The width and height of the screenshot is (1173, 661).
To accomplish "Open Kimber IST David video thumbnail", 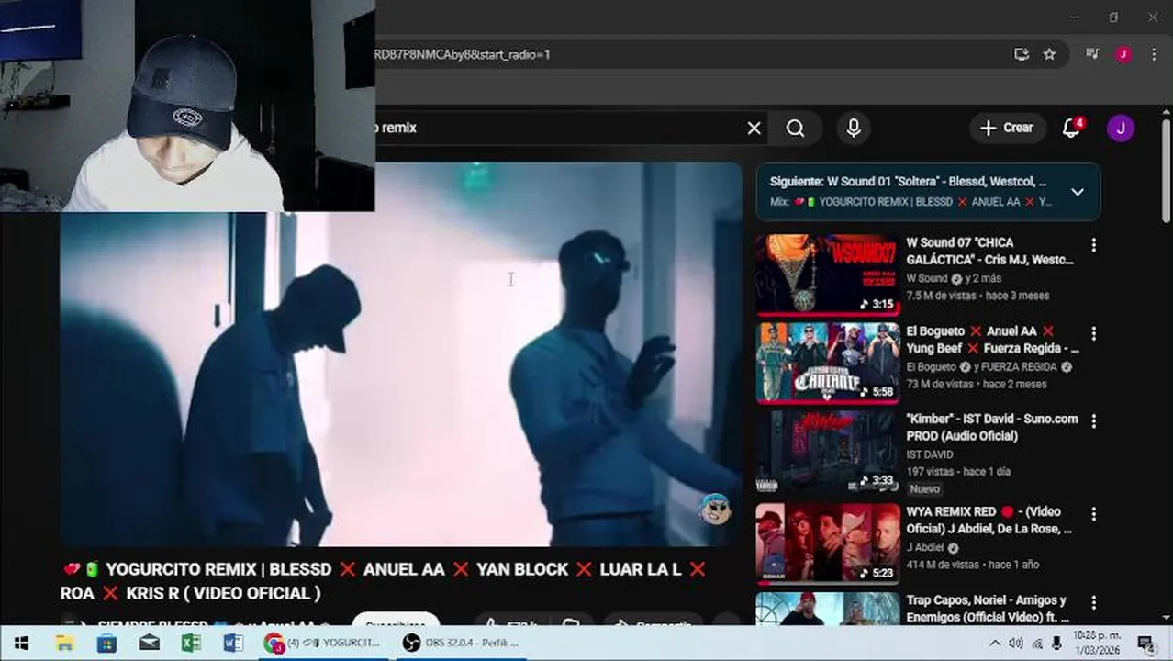I will (x=828, y=451).
